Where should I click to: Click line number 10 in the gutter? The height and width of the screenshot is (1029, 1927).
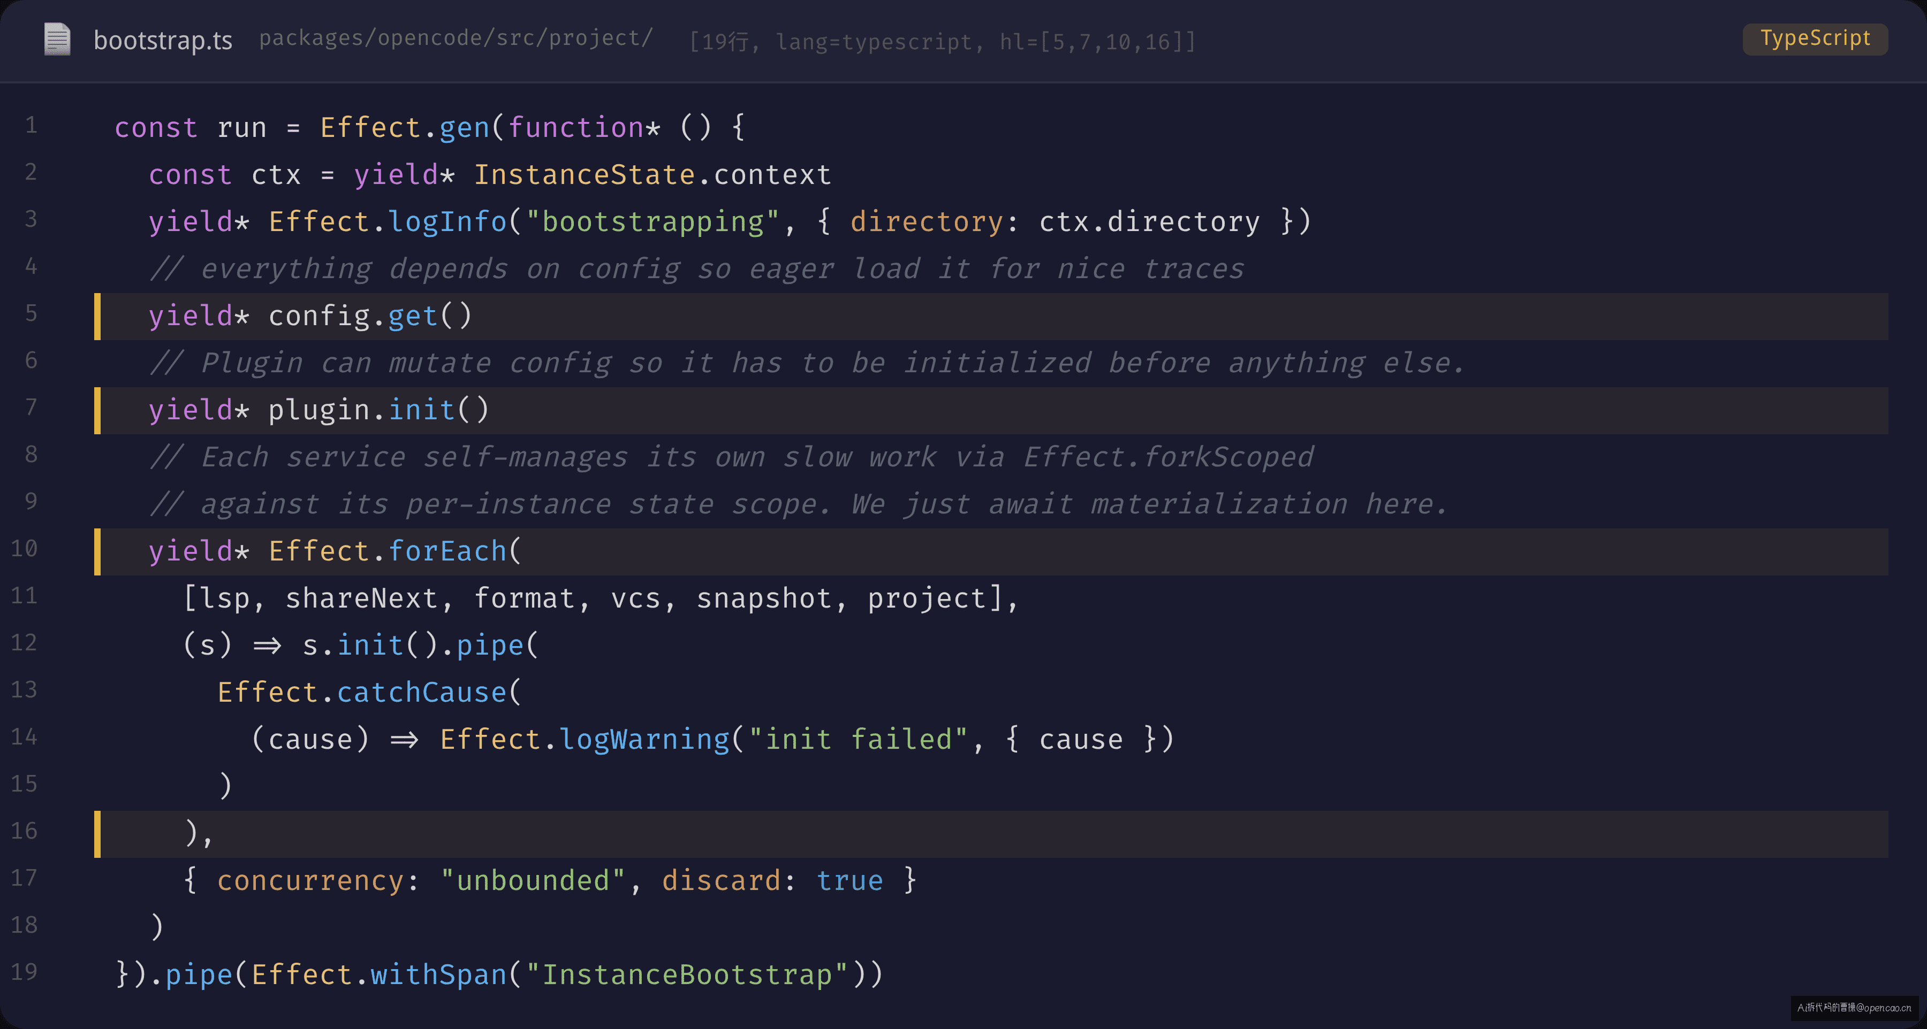[24, 549]
